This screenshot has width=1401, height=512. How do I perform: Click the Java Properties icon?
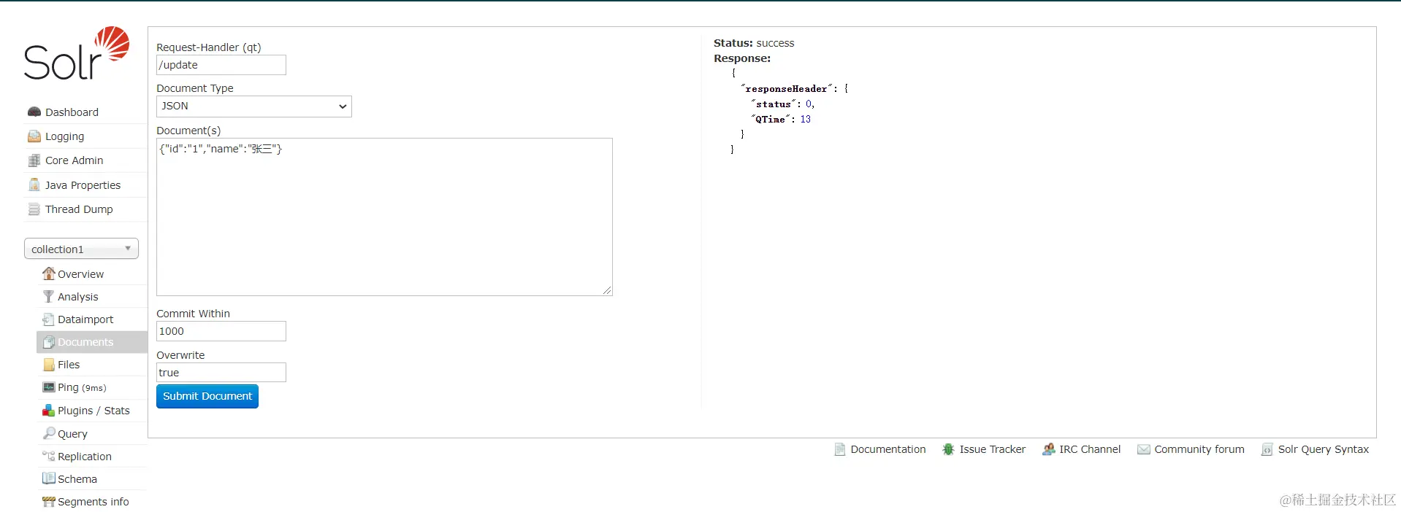pyautogui.click(x=34, y=185)
